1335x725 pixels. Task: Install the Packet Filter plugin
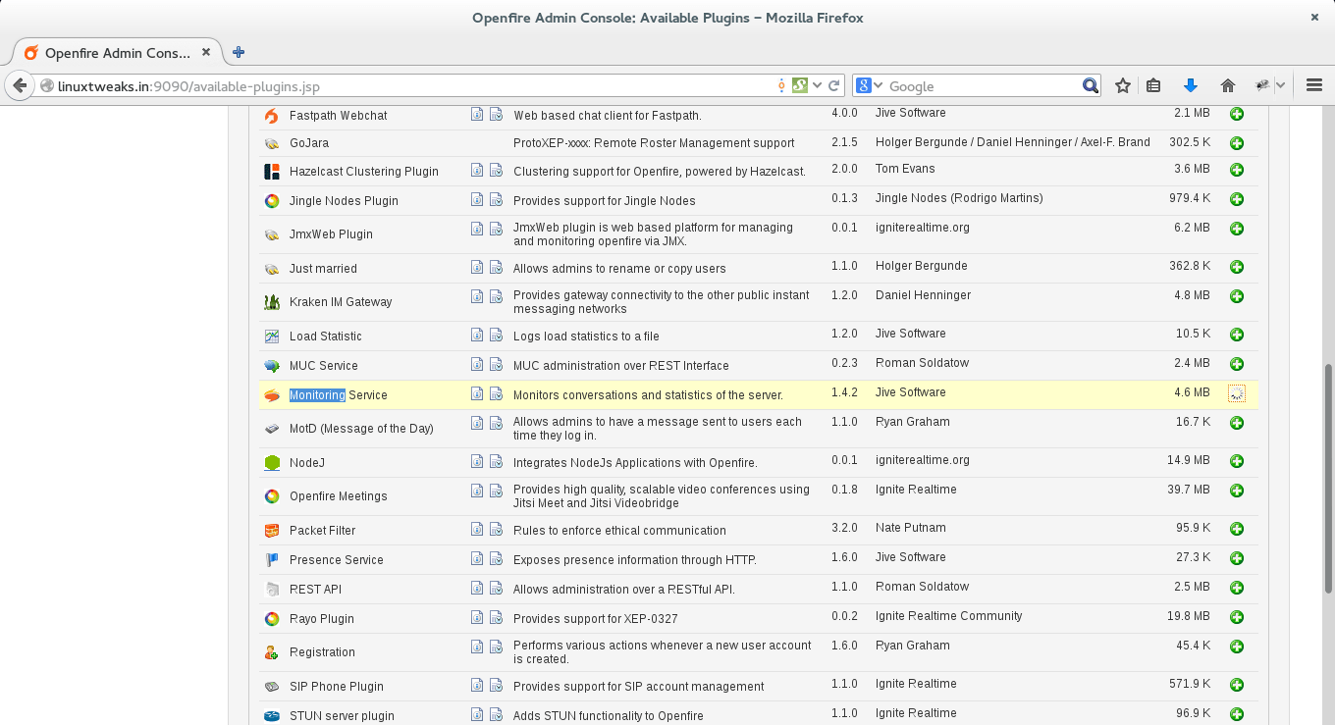1237,530
